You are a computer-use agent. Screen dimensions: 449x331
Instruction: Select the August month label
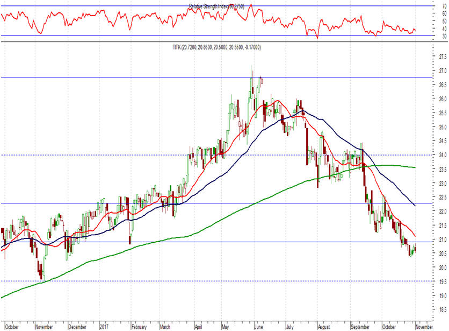click(324, 327)
